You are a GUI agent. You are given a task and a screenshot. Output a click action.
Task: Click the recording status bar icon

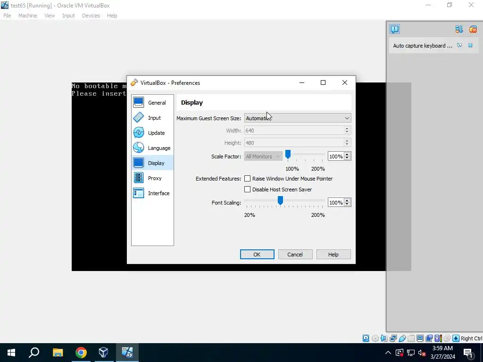pos(429,338)
